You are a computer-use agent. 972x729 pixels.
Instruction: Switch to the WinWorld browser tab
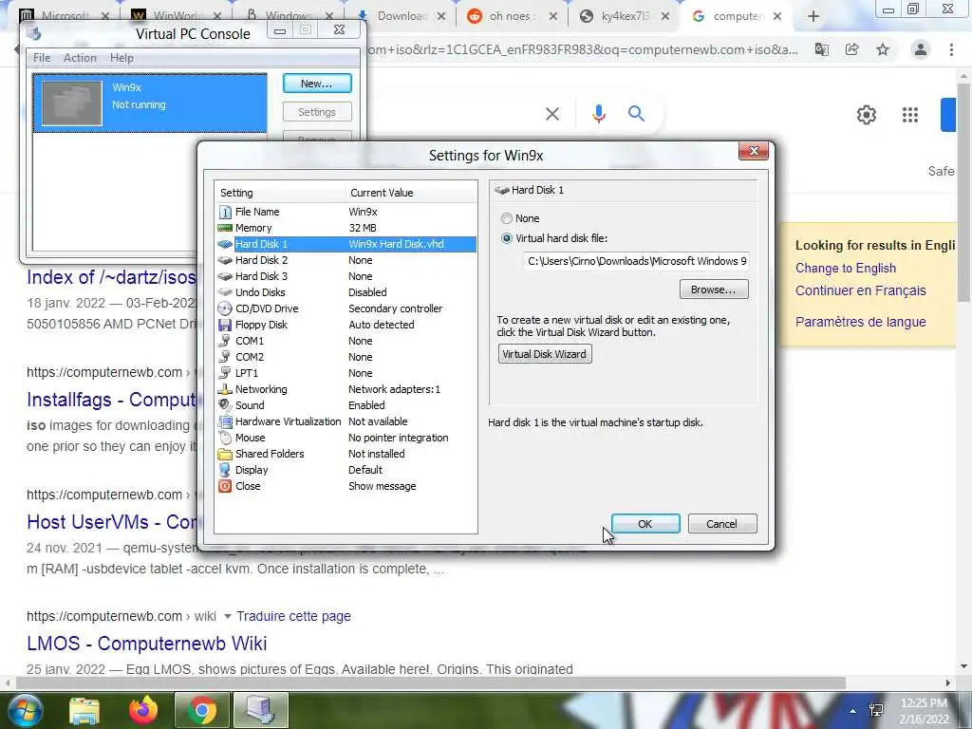point(178,16)
